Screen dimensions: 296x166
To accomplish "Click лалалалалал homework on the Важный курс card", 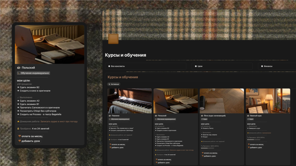I will coord(267,133).
